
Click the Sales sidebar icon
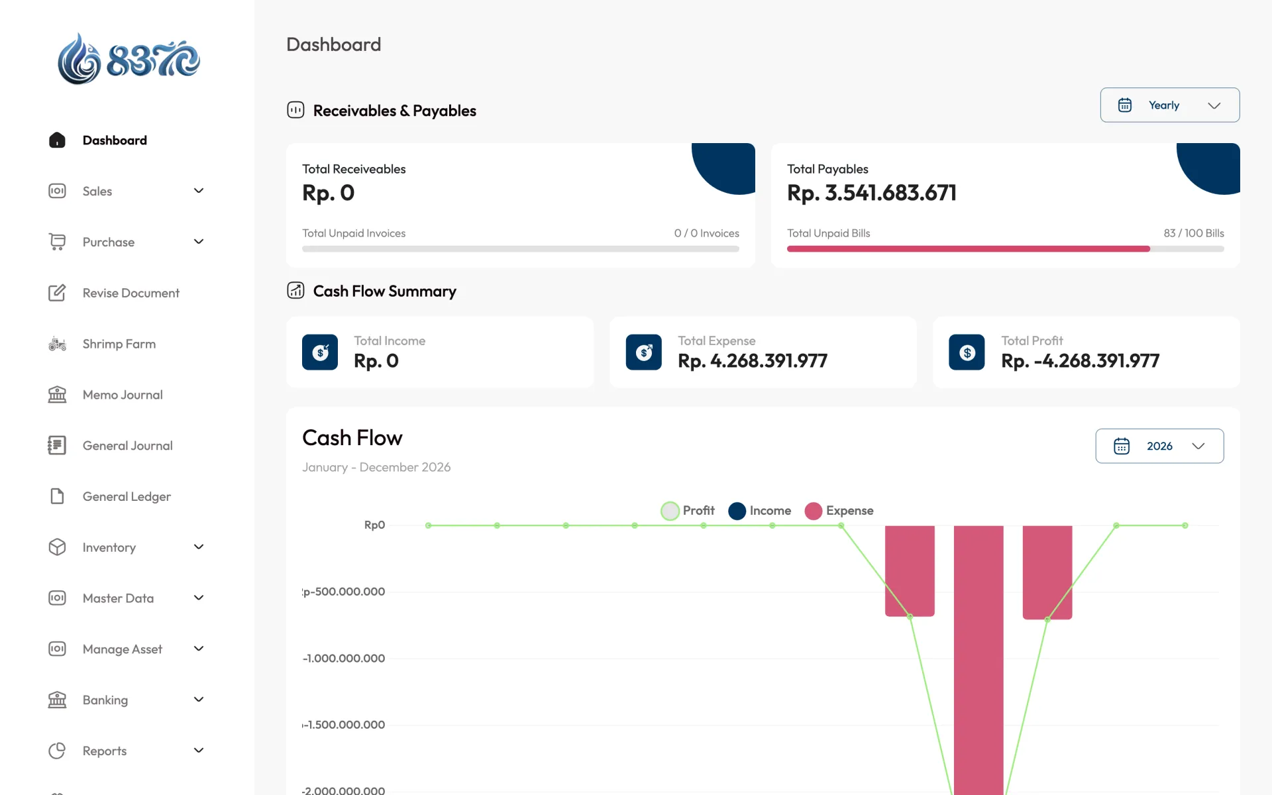coord(57,191)
